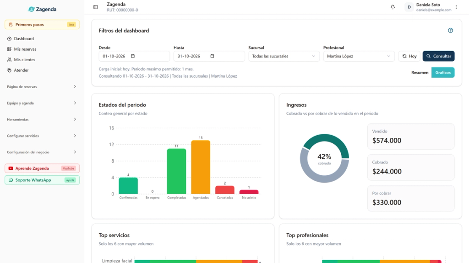Click the Por cobrar $330.000 card
Screen dimensions: 469x263
411,199
